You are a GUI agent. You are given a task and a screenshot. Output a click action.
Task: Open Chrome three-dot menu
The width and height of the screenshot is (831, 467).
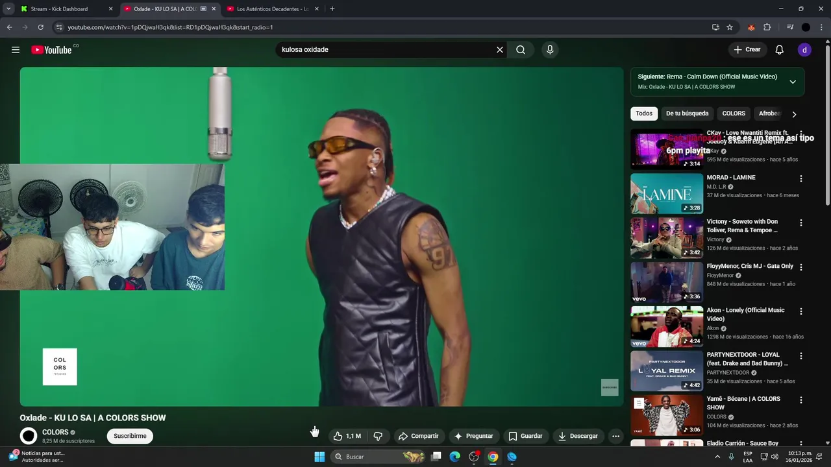[x=820, y=27]
